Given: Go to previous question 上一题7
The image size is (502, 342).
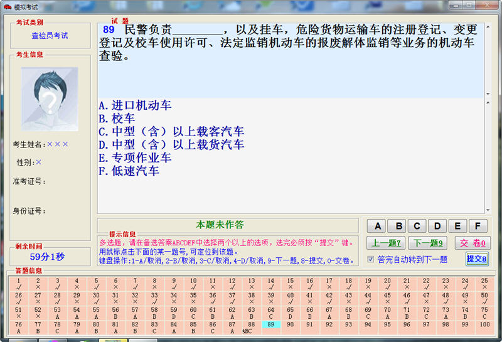Looking at the screenshot, I should pos(386,243).
